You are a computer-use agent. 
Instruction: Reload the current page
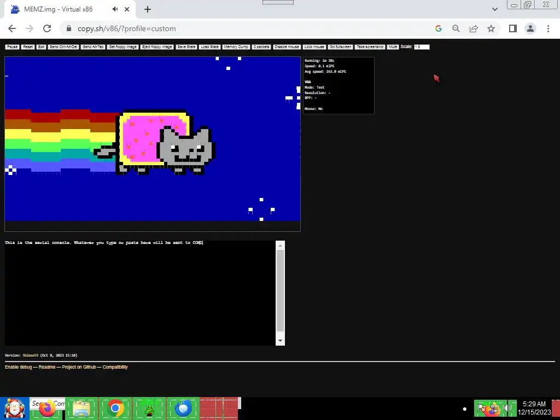(x=47, y=28)
